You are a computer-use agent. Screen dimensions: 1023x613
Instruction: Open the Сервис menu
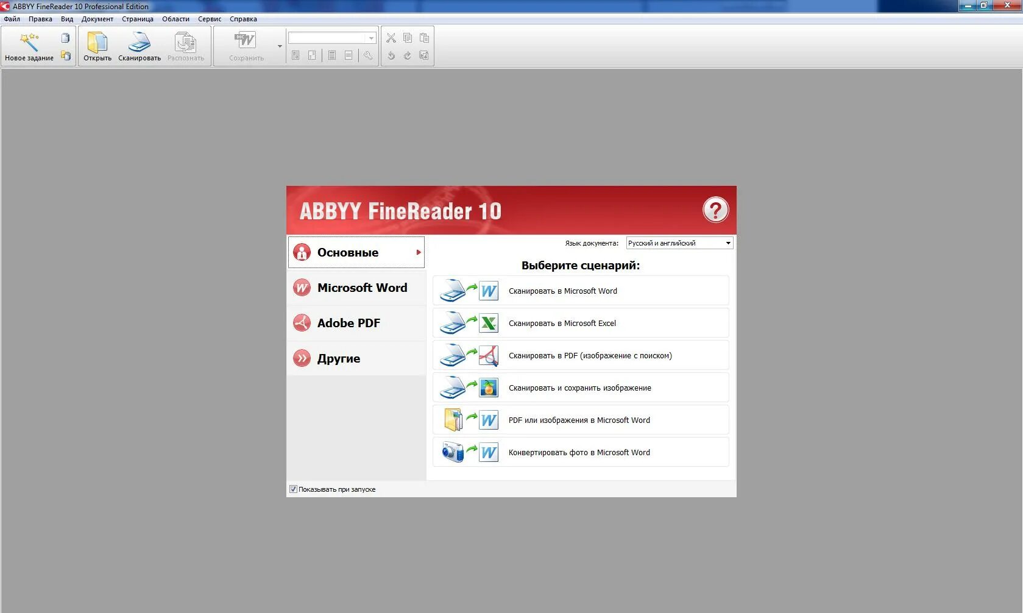210,19
